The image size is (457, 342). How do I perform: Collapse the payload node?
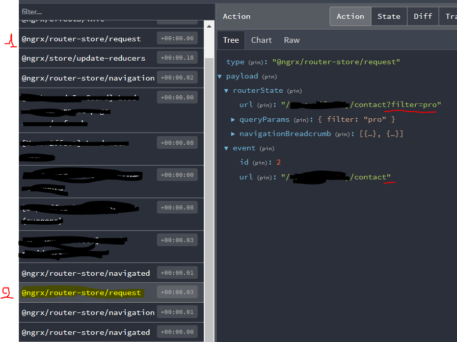coord(220,76)
